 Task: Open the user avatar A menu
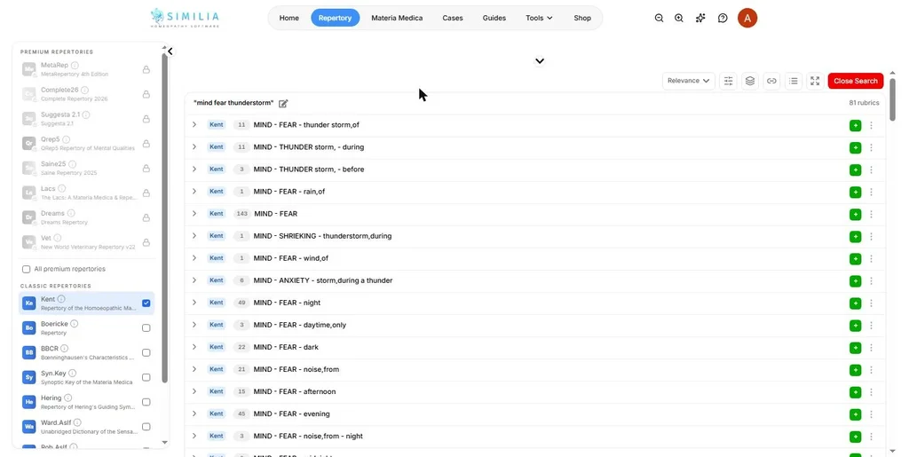747,18
